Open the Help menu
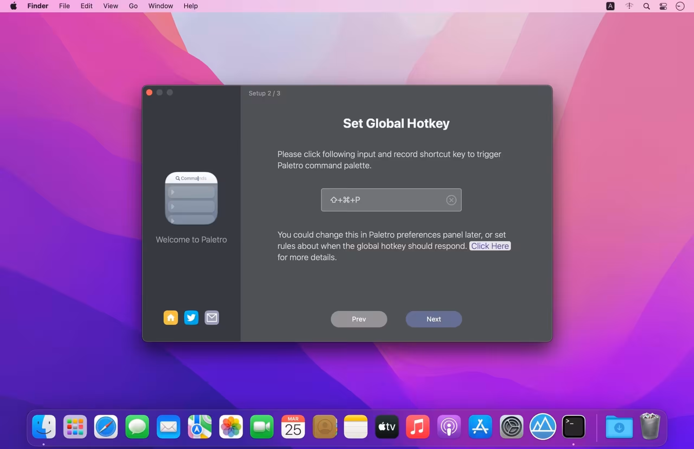 [x=191, y=6]
